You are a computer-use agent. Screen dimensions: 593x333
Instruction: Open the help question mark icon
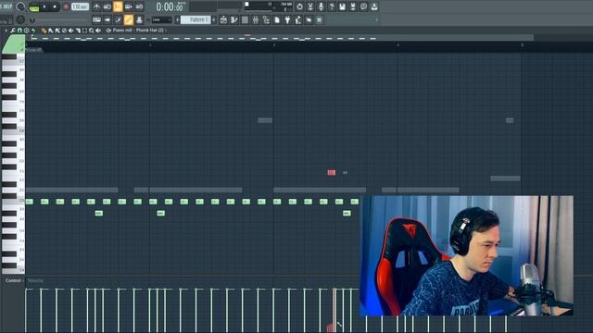point(332,6)
